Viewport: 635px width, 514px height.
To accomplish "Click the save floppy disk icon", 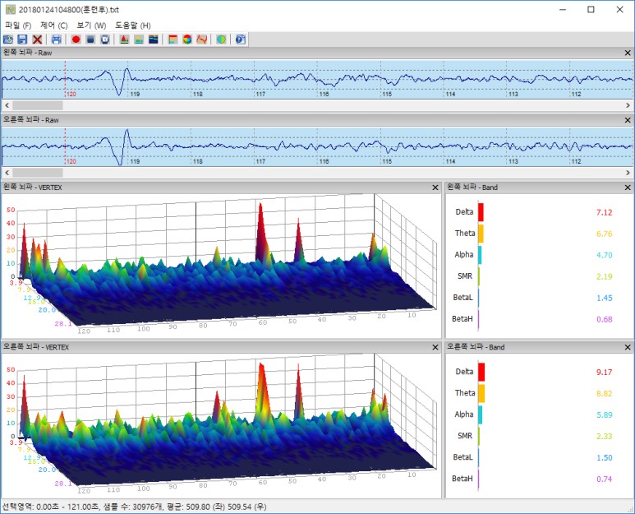I will click(x=22, y=39).
